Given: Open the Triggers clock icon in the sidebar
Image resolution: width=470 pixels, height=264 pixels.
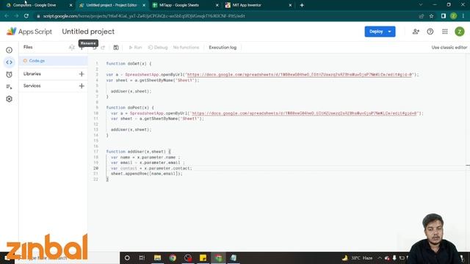Looking at the screenshot, I should point(9,75).
